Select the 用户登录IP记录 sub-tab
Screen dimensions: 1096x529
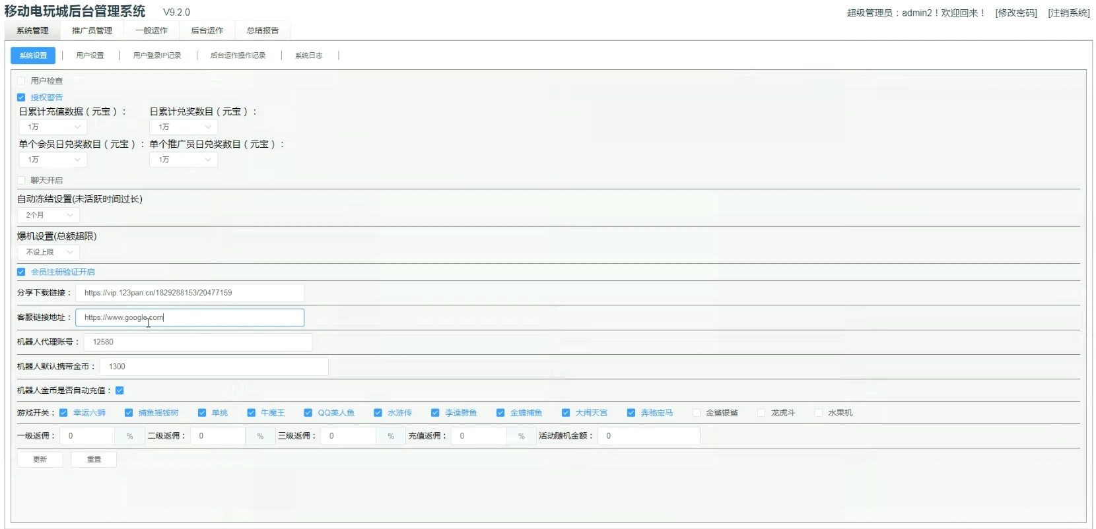(157, 55)
